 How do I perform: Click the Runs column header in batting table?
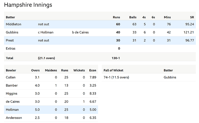(116, 17)
